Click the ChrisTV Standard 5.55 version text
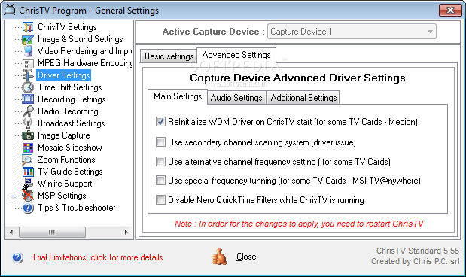This screenshot has width=466, height=277. (x=418, y=251)
